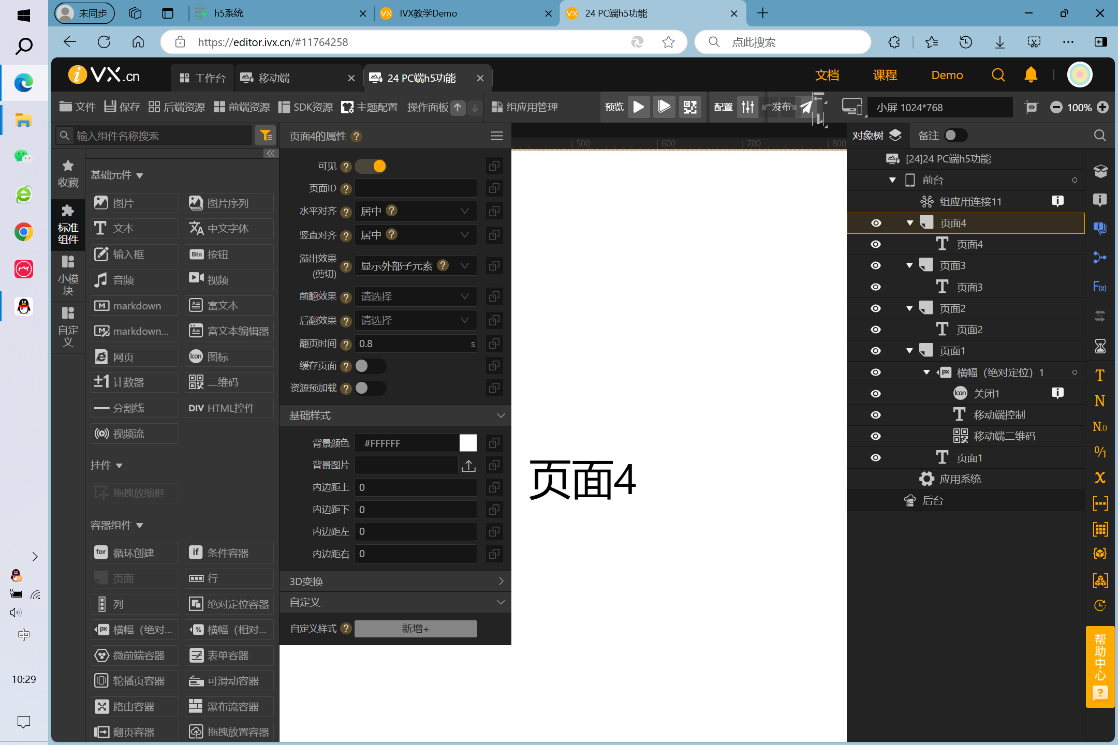Click the background color swatch #FFFFFF

468,442
